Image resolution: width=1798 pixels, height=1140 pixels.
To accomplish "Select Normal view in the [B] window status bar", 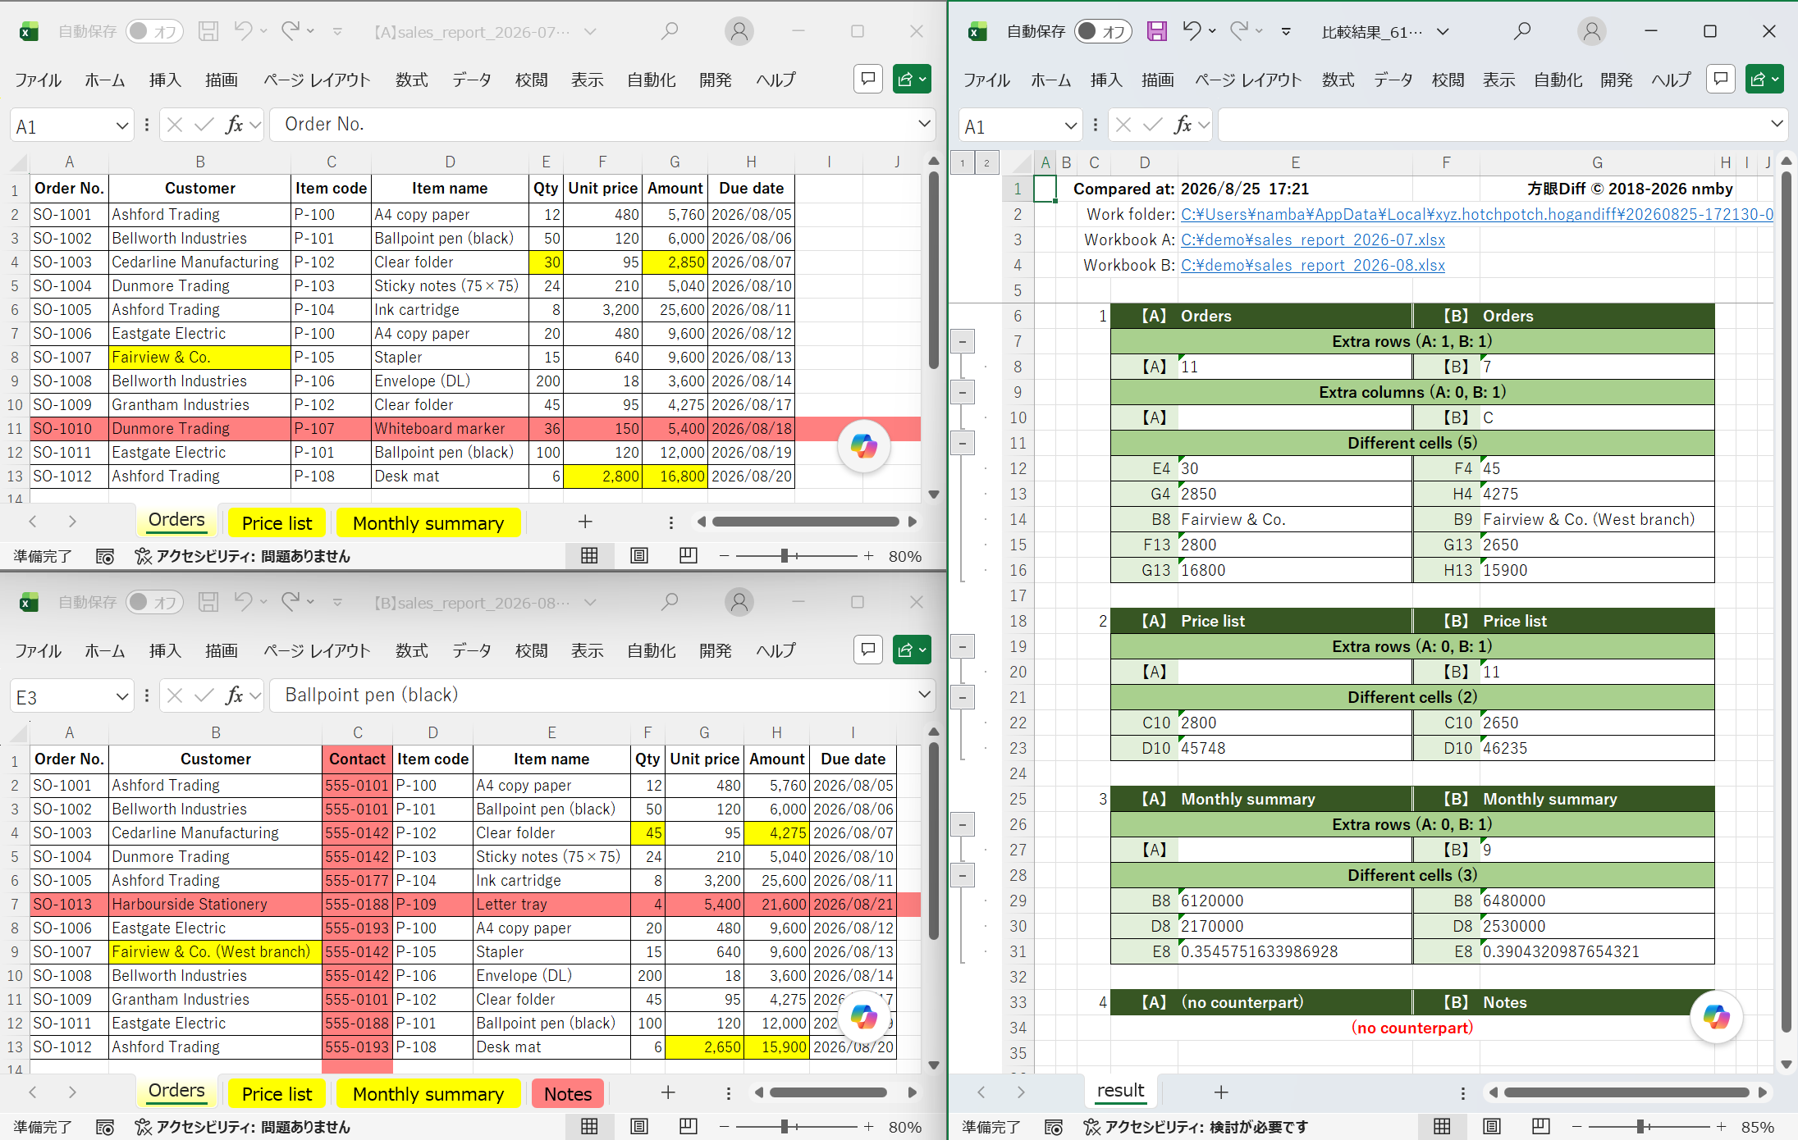I will click(x=589, y=1126).
